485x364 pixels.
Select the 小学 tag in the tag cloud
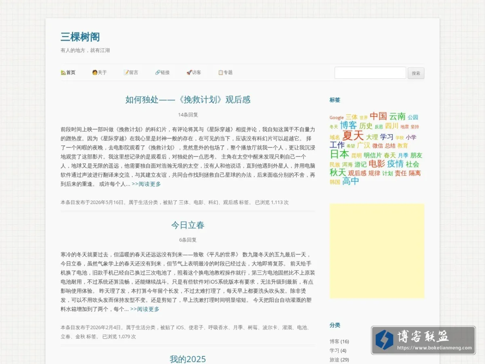pos(411,137)
